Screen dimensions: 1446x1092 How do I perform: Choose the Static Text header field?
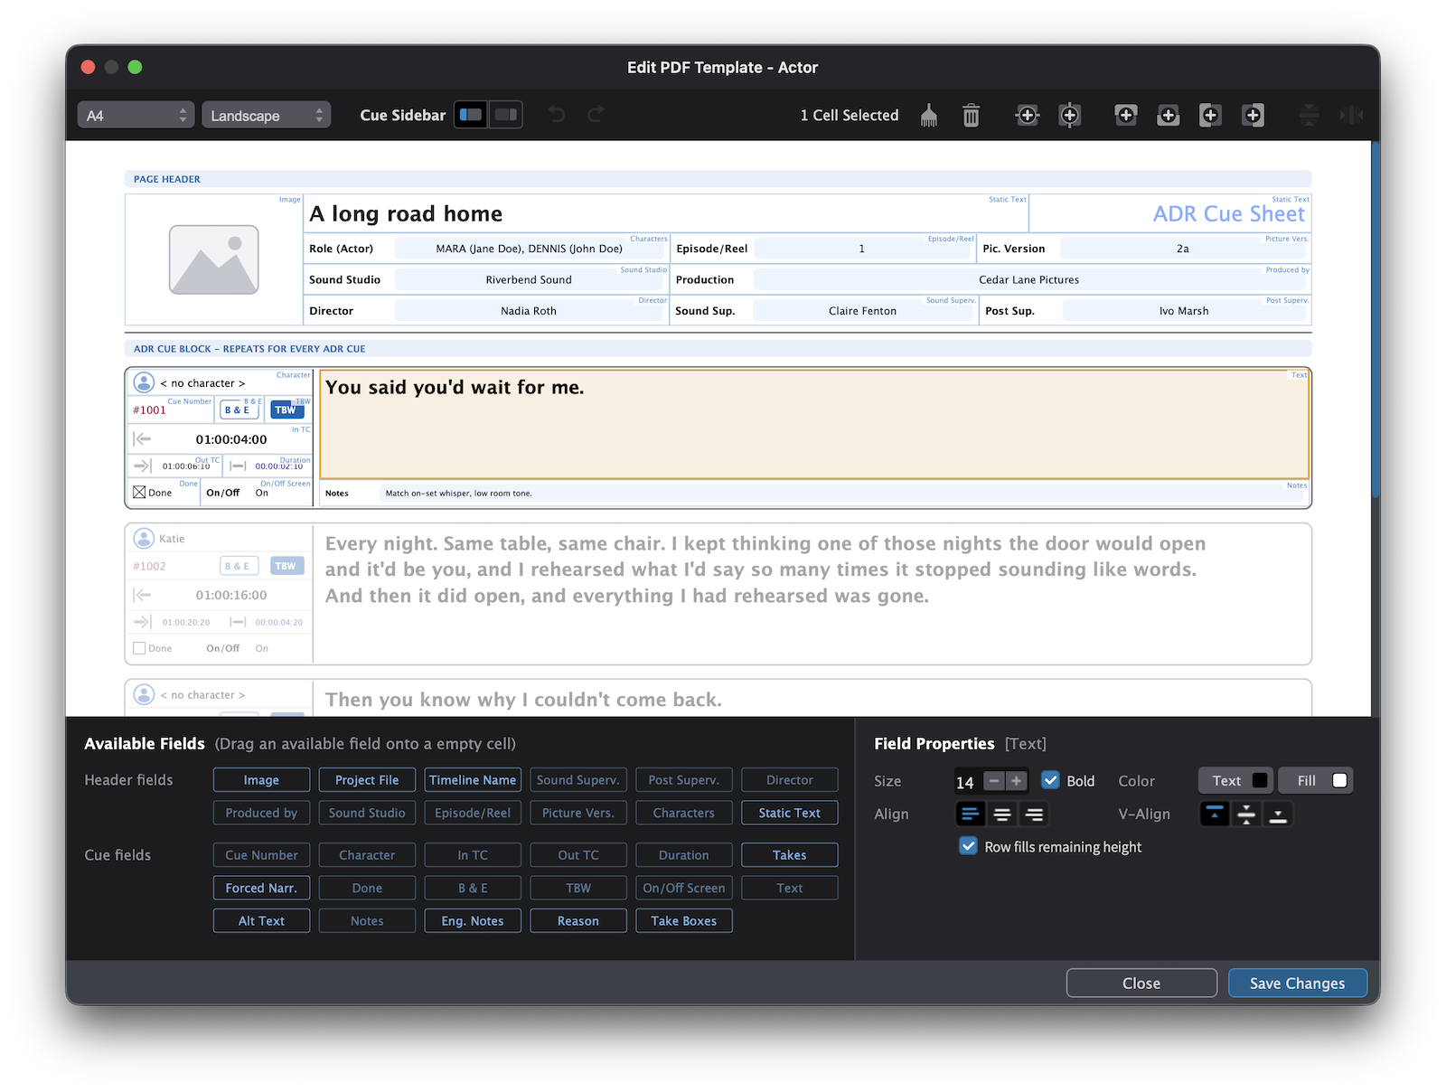click(x=790, y=813)
